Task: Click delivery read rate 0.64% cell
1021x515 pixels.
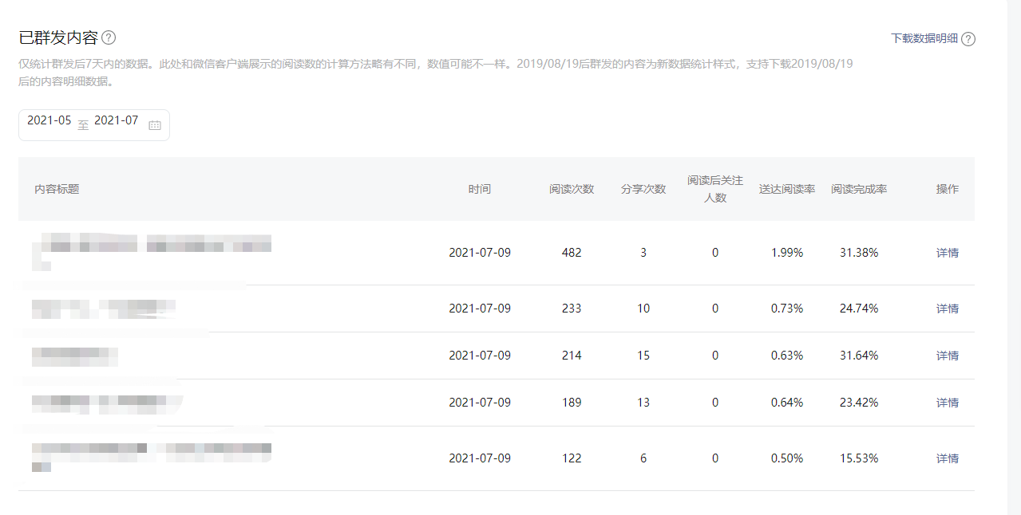Action: click(787, 403)
